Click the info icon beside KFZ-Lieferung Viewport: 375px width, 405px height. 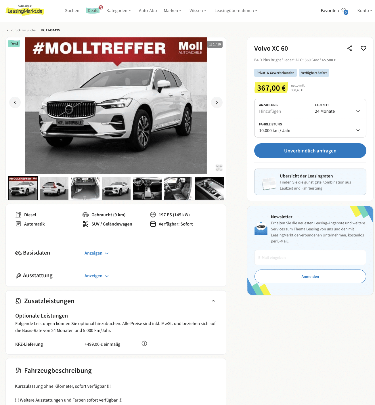144,343
